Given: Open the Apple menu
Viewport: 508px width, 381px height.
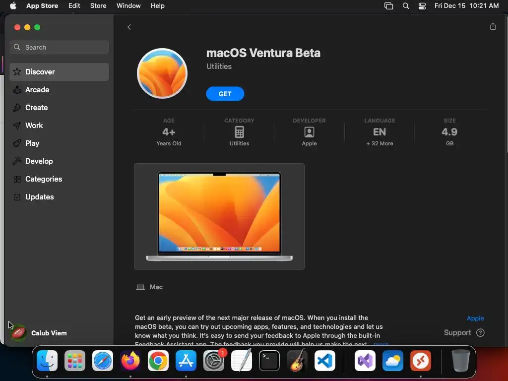Looking at the screenshot, I should (13, 5).
